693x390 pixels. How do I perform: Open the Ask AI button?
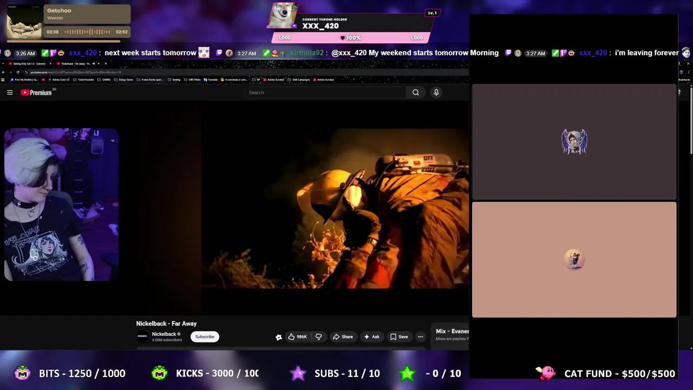(x=371, y=337)
